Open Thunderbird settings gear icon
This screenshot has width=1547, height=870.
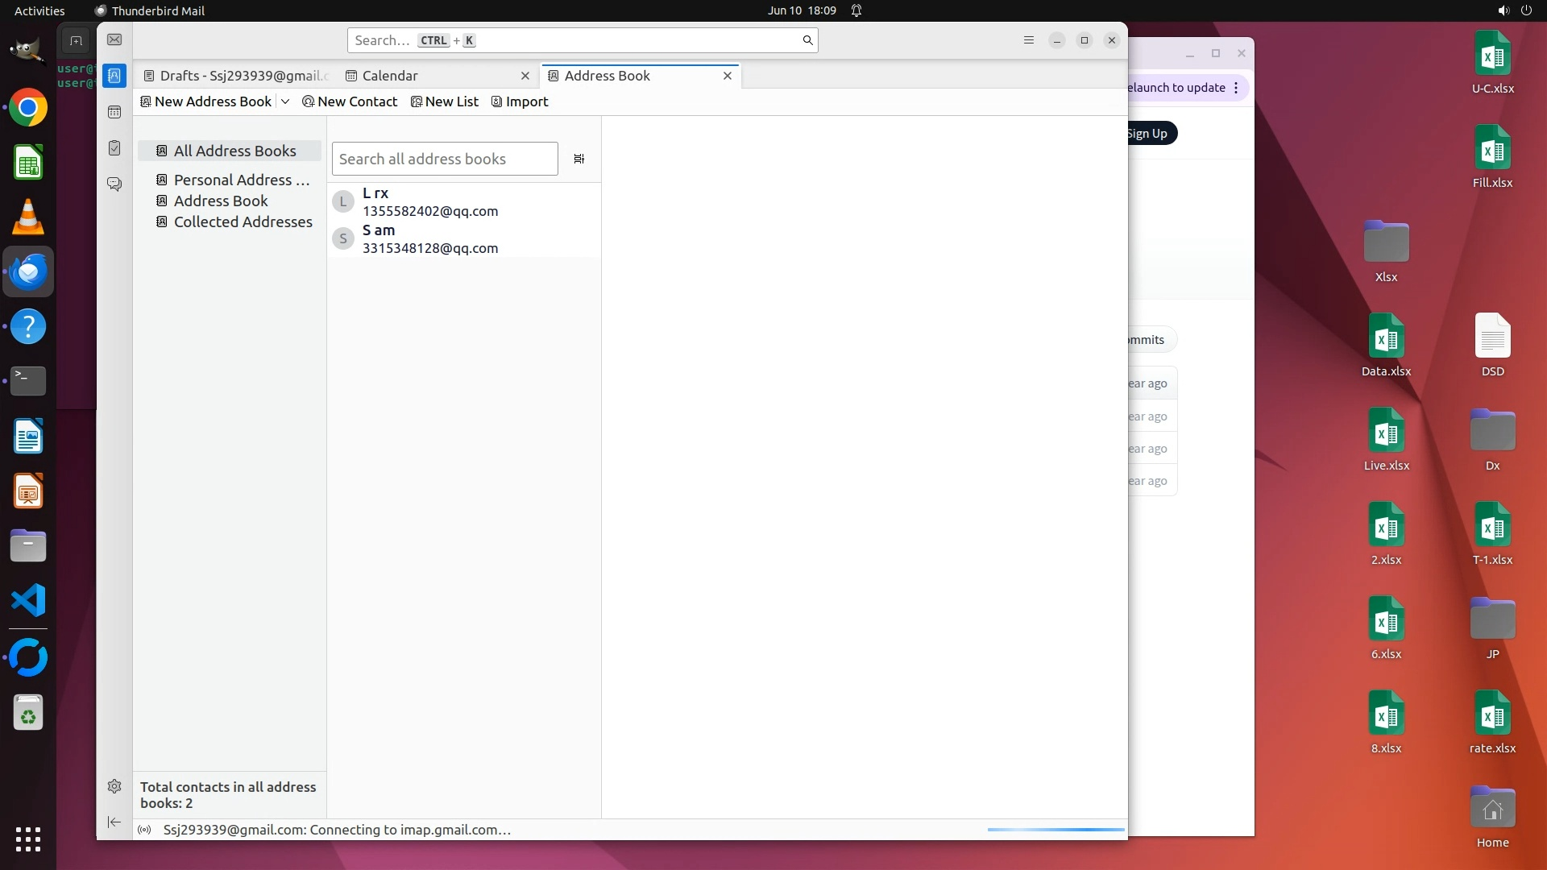tap(114, 786)
